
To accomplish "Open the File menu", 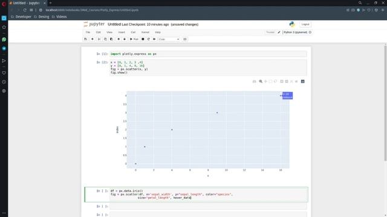I will click(x=88, y=32).
